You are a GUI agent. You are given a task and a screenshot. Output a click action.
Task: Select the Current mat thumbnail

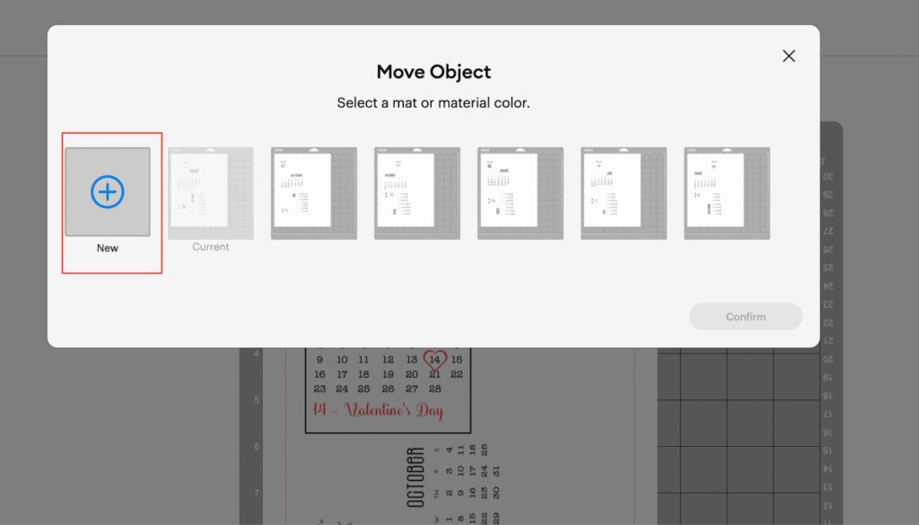(211, 193)
